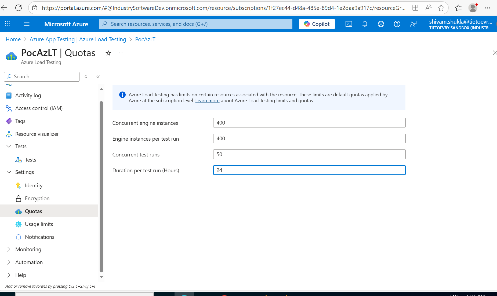This screenshot has height=296, width=497.
Task: Collapse the resource menu with the double chevron
Action: tap(98, 77)
